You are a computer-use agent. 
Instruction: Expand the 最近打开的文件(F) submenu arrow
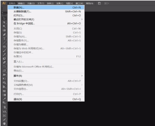82,19
